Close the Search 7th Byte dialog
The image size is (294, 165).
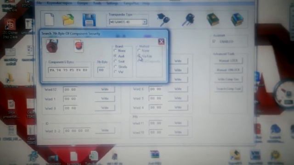[161, 42]
